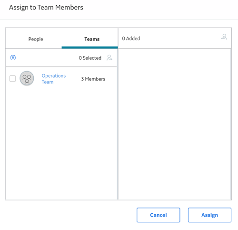Click inside the empty added-members panel
238x230 pixels.
[x=175, y=124]
